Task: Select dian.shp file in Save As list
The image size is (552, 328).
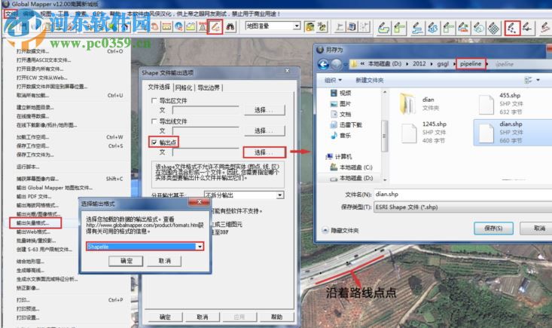Action: 512,132
